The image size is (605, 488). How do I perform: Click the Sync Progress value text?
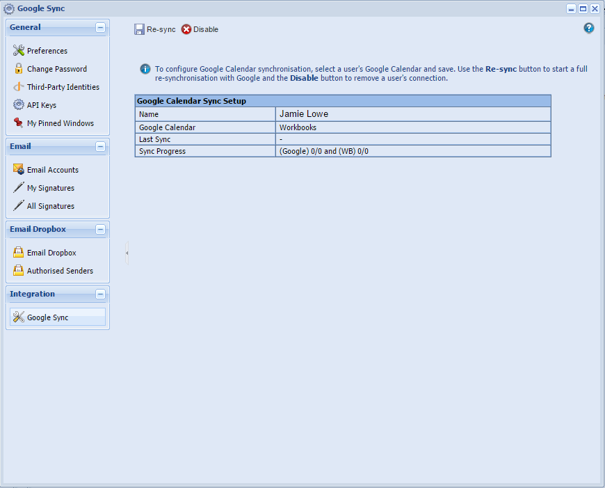click(324, 151)
